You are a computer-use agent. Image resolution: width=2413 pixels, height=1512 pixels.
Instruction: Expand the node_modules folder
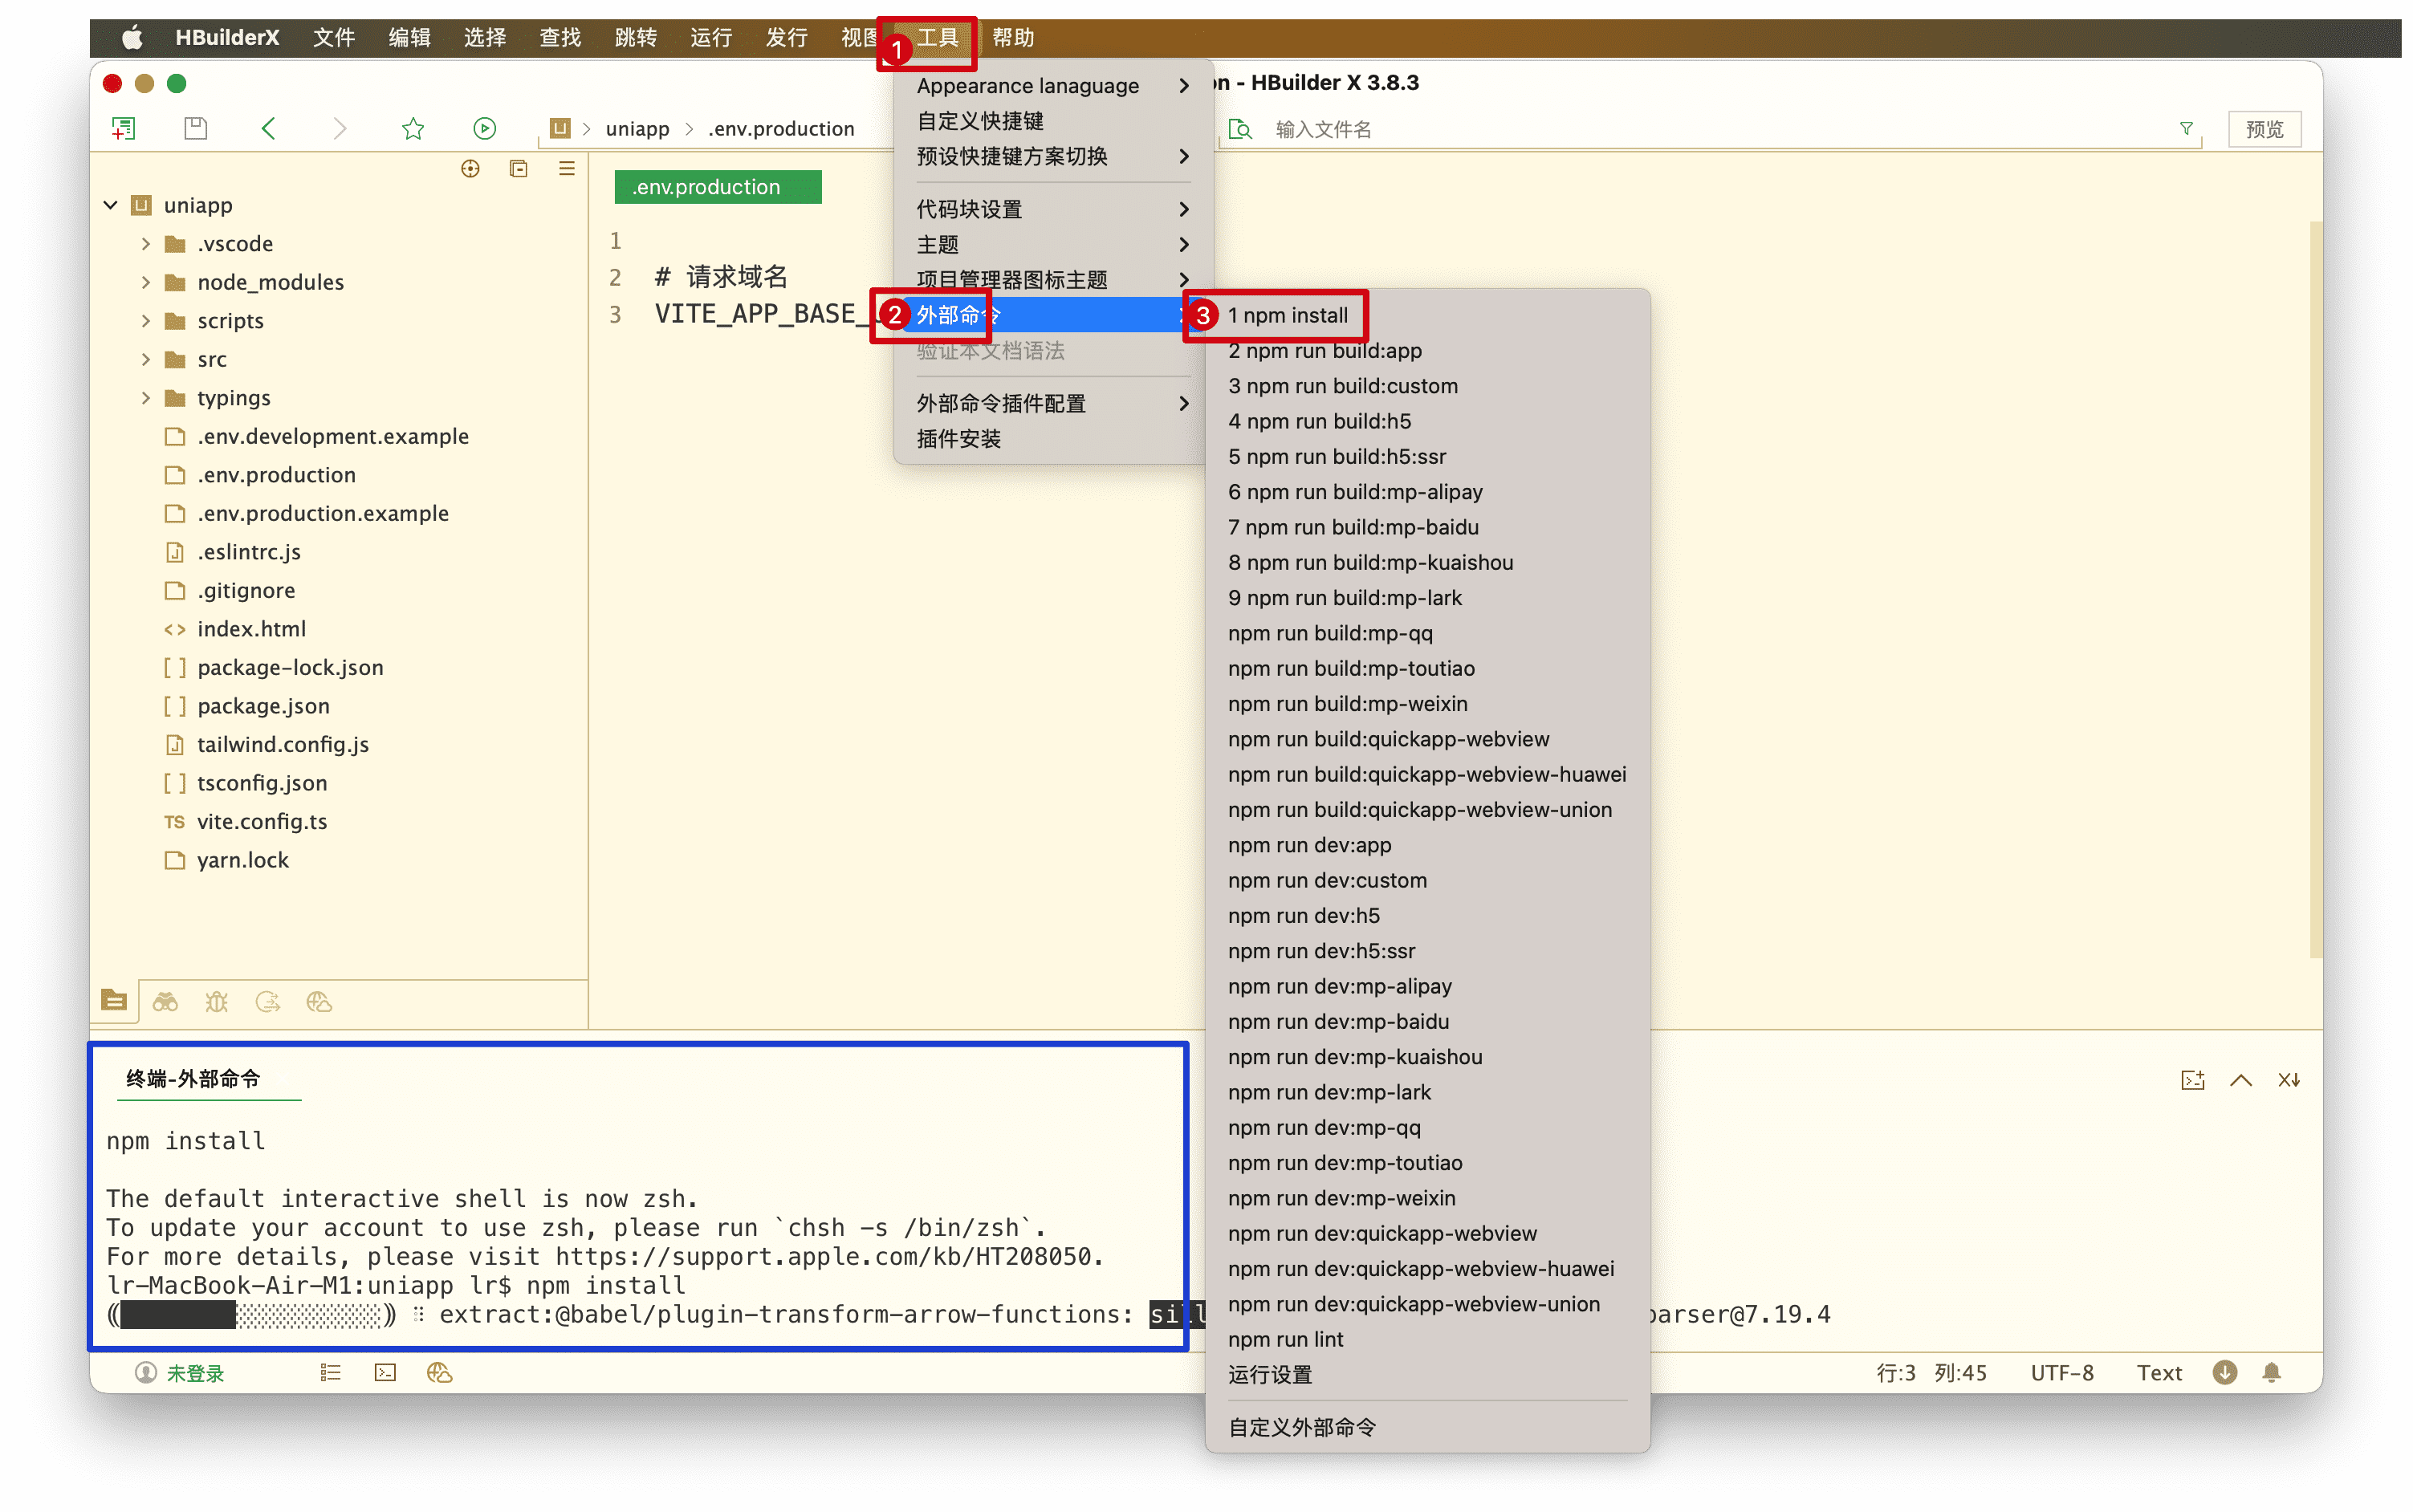pyautogui.click(x=146, y=282)
